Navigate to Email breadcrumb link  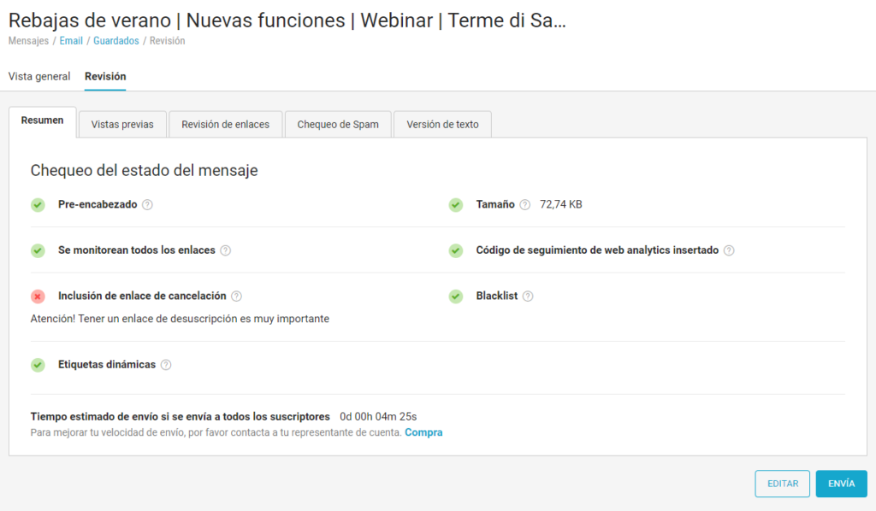71,41
